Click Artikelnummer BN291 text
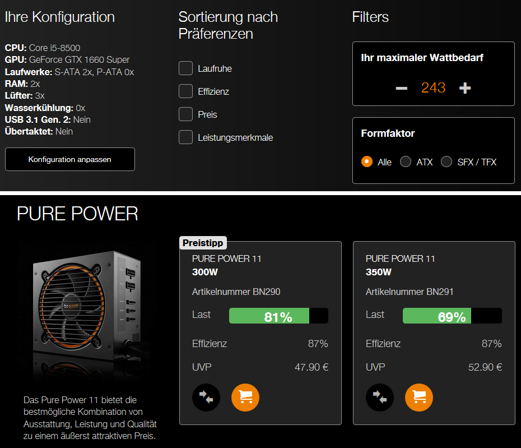This screenshot has height=448, width=521. [410, 292]
